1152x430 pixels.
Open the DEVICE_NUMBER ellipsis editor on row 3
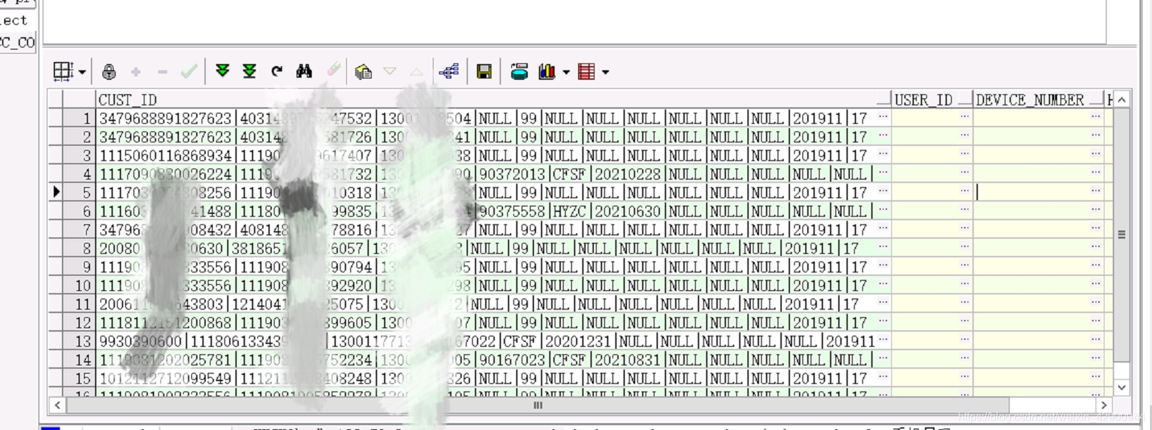[x=1096, y=155]
